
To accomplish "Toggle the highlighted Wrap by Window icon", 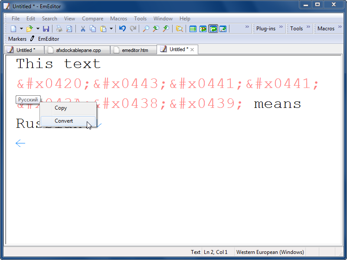I will tap(213, 29).
